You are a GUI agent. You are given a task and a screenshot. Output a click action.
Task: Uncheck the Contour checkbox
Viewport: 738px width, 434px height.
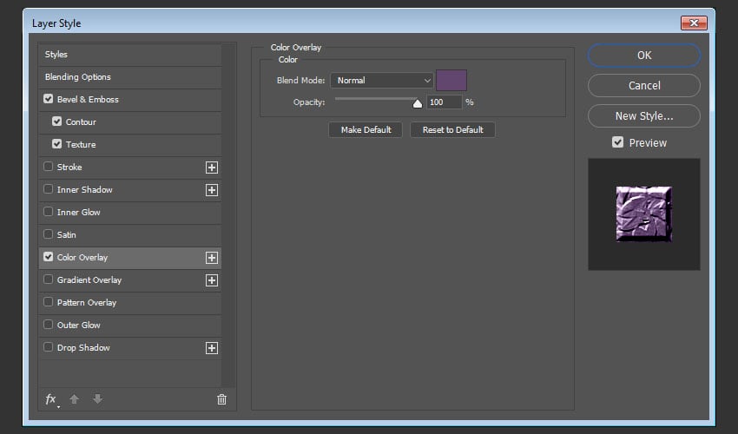coord(57,122)
